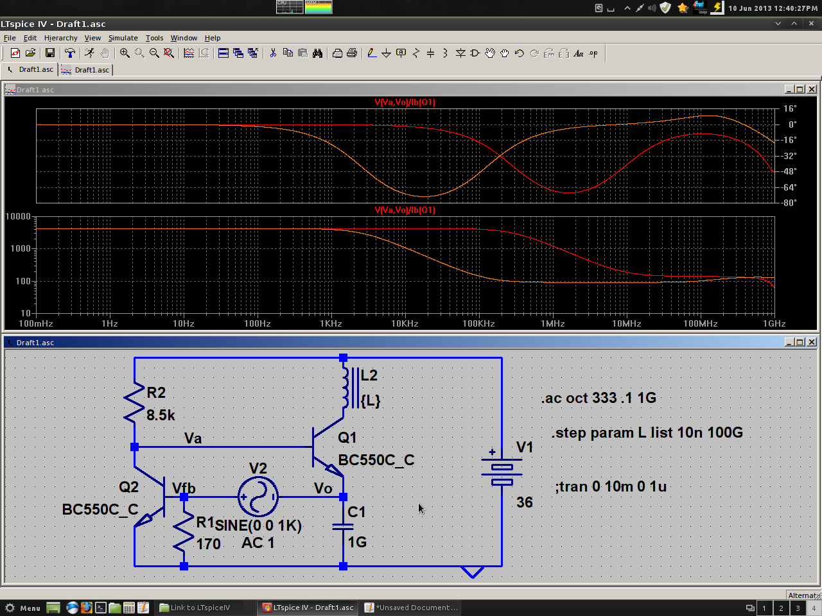
Task: Halt the simulation with the hand icon
Action: pyautogui.click(x=105, y=53)
